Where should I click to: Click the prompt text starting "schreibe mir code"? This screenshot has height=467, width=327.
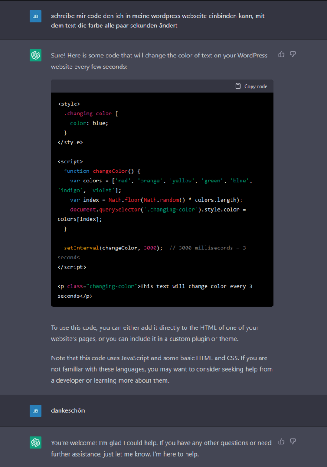(158, 21)
